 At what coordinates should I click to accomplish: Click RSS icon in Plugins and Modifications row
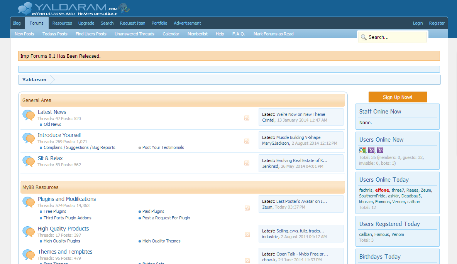point(247,208)
